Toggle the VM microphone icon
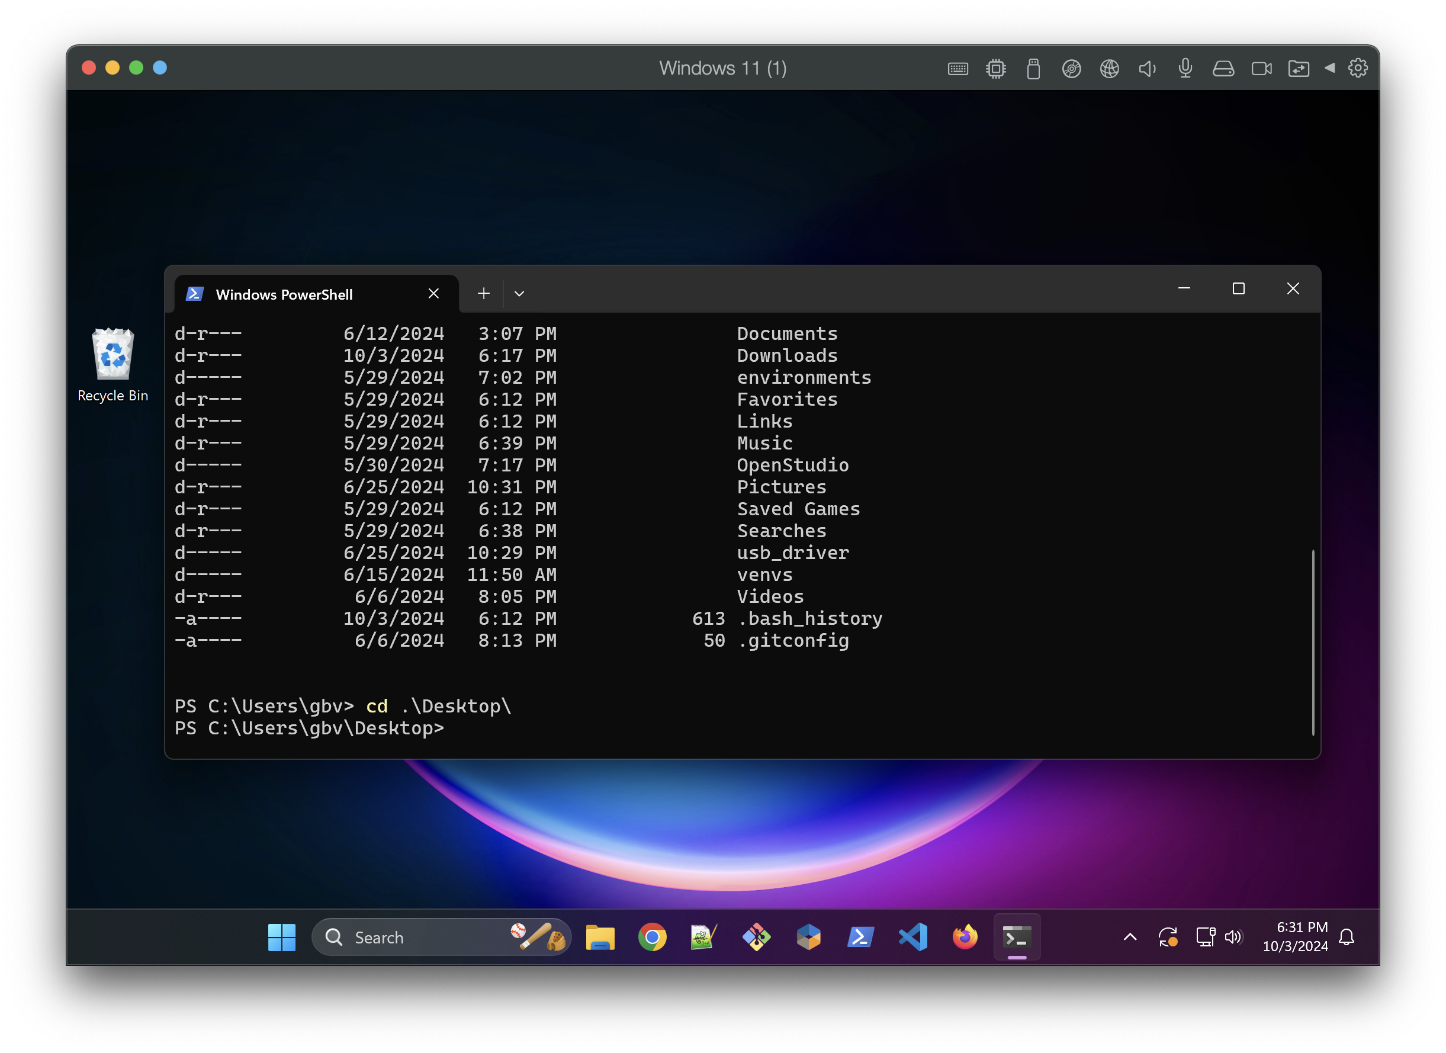 point(1185,68)
